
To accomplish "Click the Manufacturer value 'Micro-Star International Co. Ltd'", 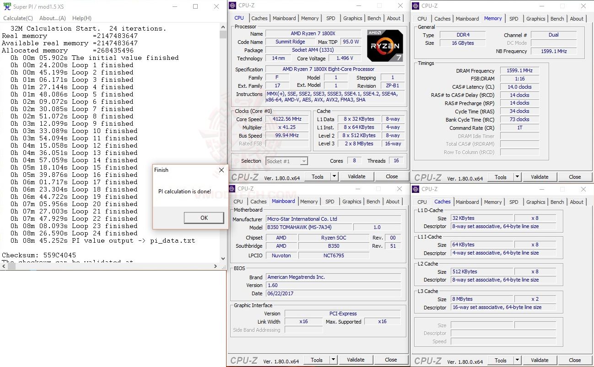I will coord(333,219).
